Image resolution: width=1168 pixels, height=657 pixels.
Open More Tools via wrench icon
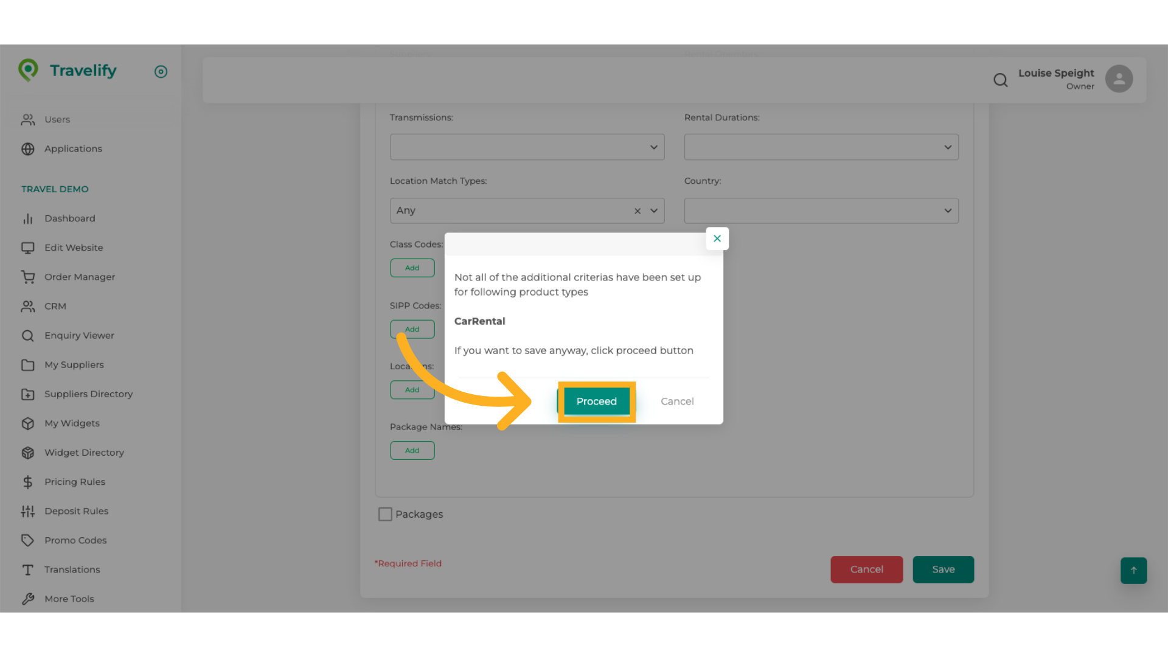tap(28, 599)
